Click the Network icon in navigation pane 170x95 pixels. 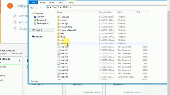pos(33,37)
